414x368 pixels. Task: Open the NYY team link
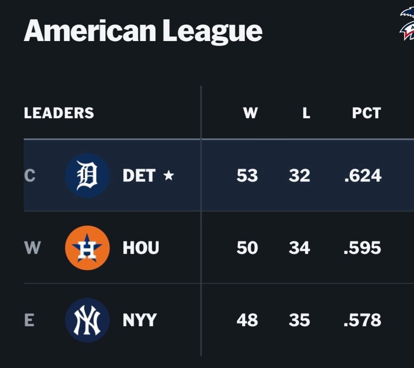tap(140, 320)
